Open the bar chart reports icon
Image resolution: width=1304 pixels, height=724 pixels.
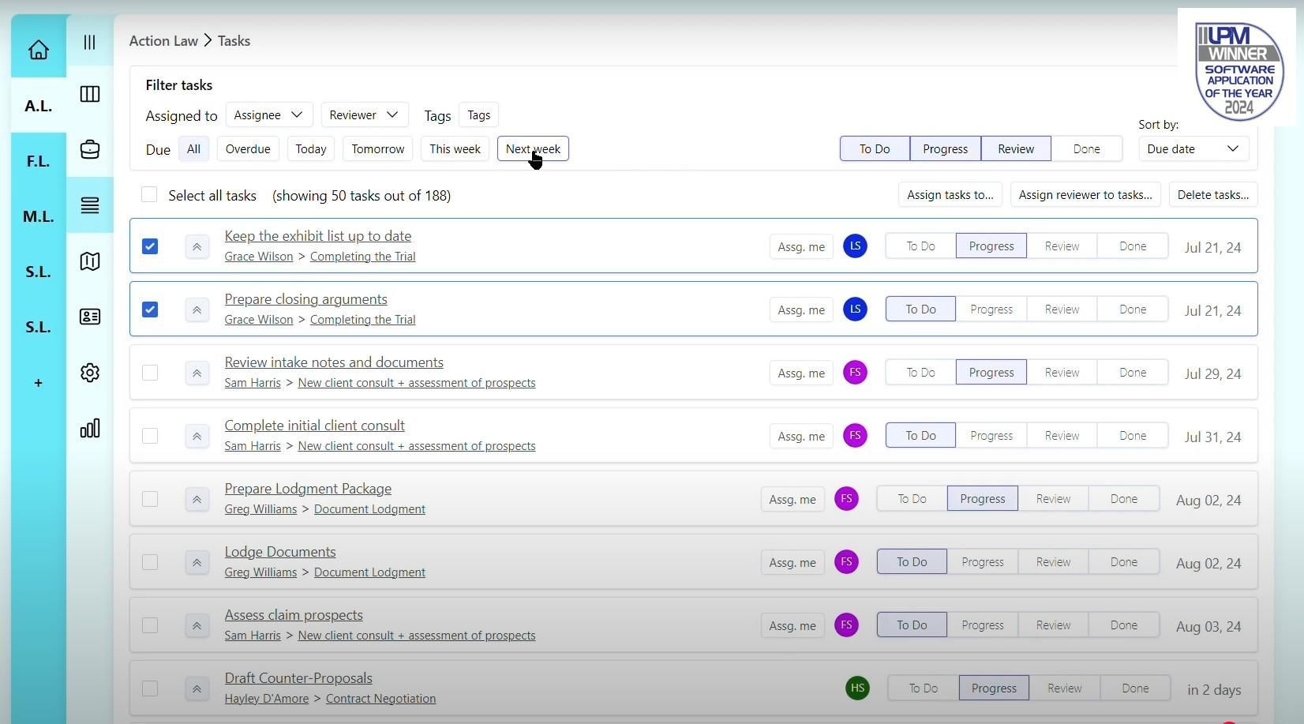tap(90, 428)
